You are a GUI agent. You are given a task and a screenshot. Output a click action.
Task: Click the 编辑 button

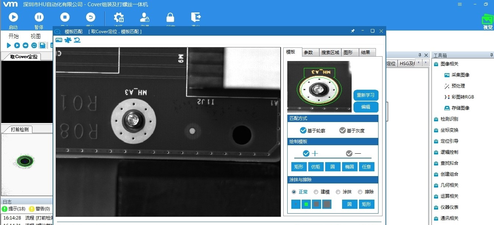(x=366, y=107)
